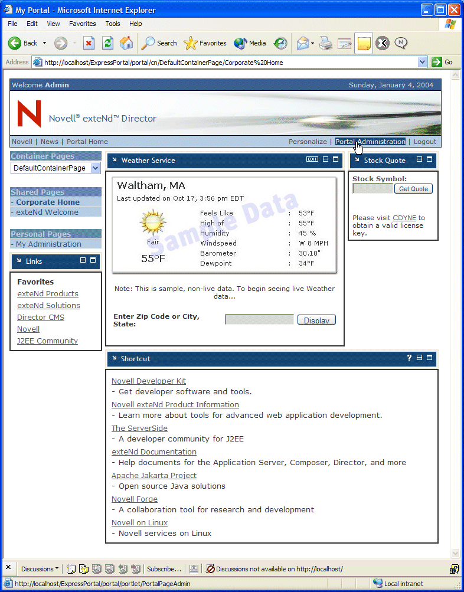Screen dimensions: 464x592
Task: Click the CDYNE link
Action: tap(404, 218)
